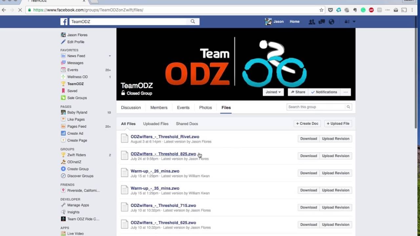Open Saved in the sidebar
This screenshot has width=420, height=236.
[69, 91]
